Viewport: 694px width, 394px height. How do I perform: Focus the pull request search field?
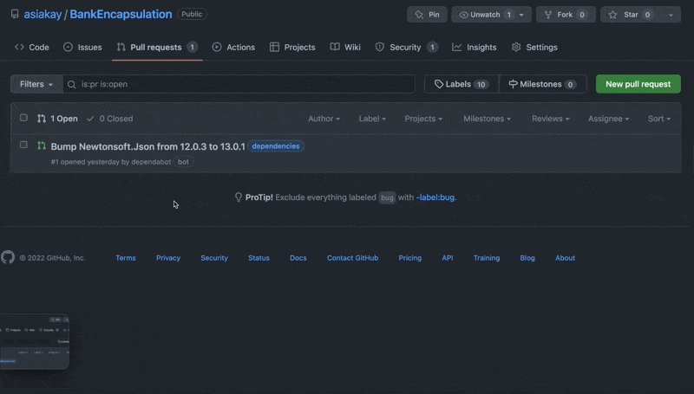point(243,84)
